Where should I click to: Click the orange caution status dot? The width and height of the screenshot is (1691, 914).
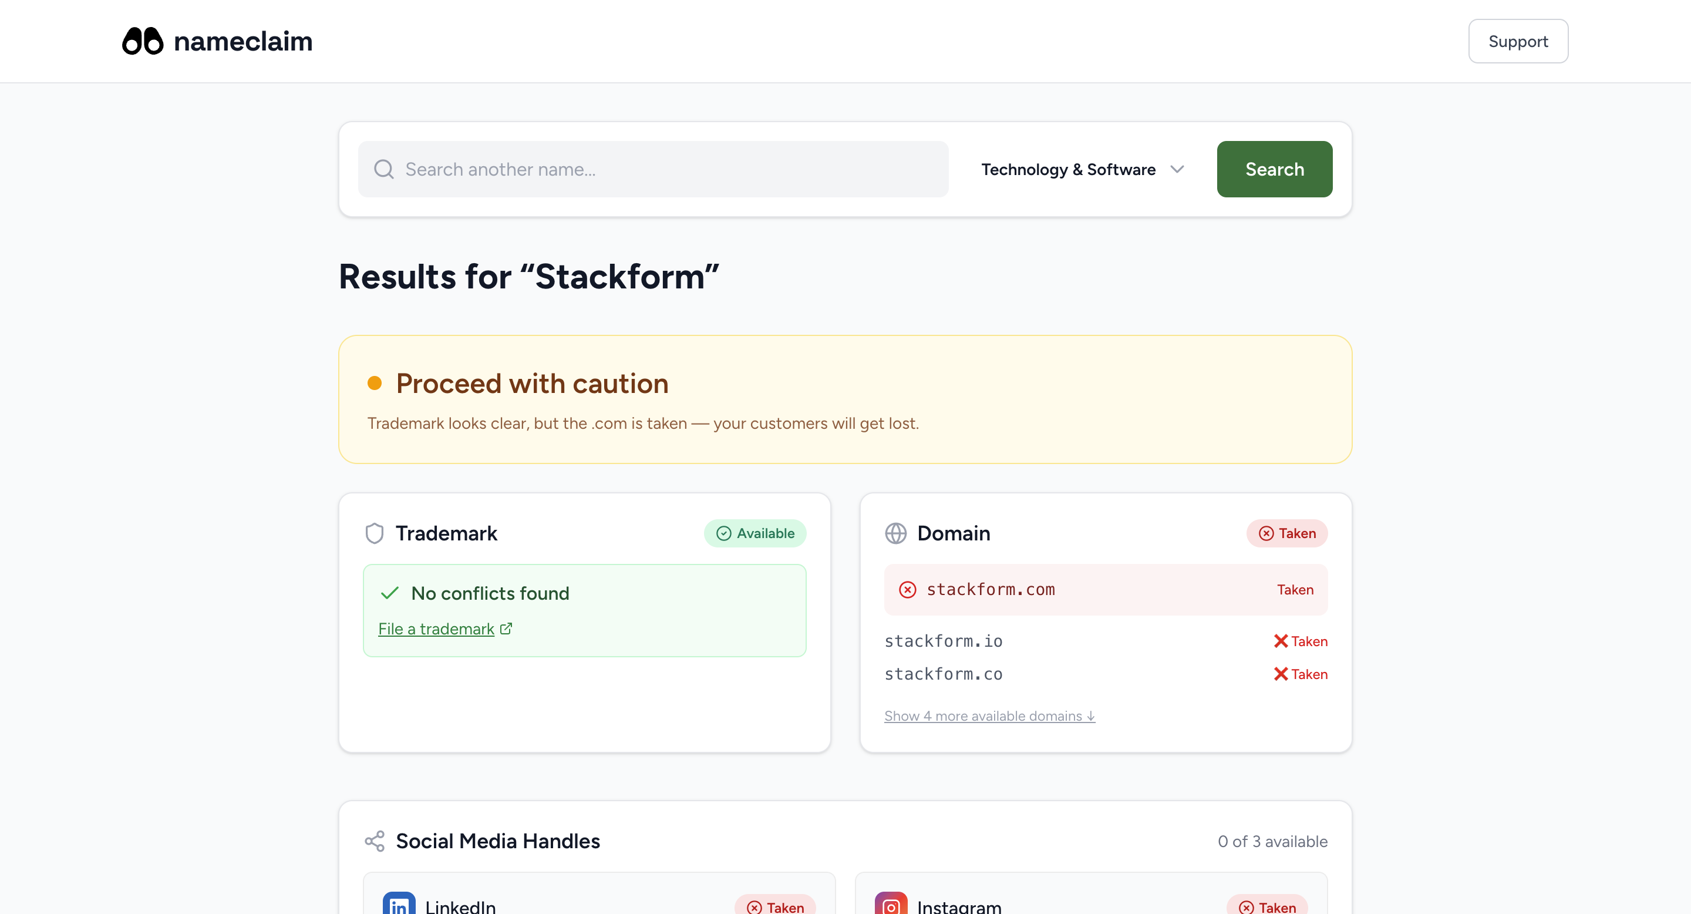point(374,384)
